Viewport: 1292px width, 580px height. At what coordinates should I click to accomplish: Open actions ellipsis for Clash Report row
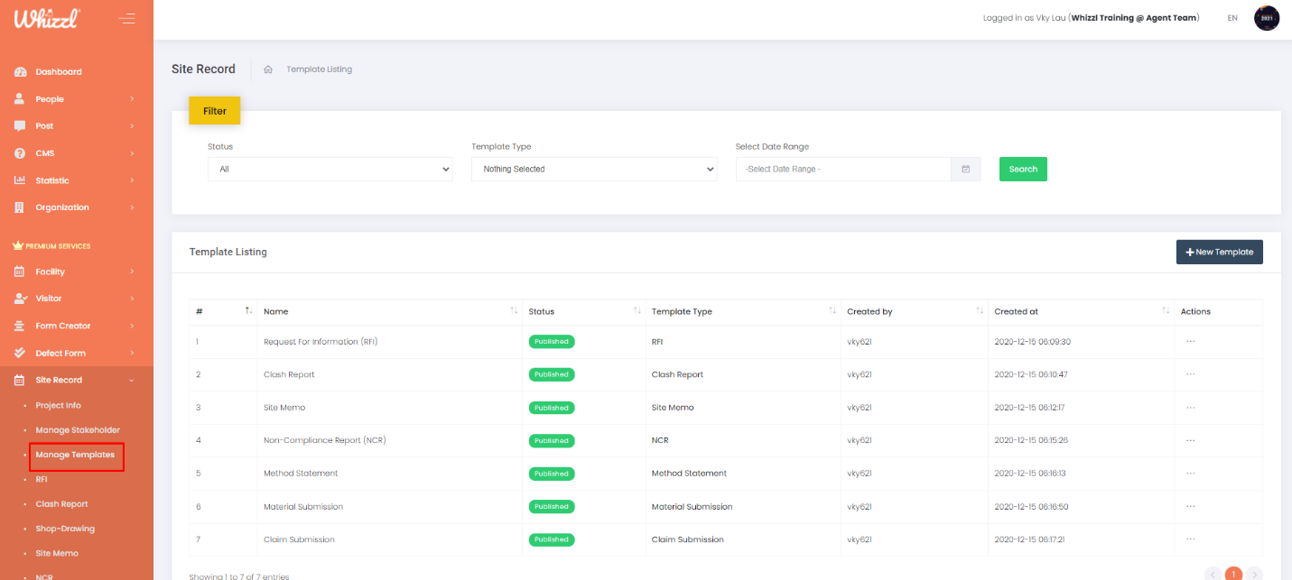[1190, 374]
